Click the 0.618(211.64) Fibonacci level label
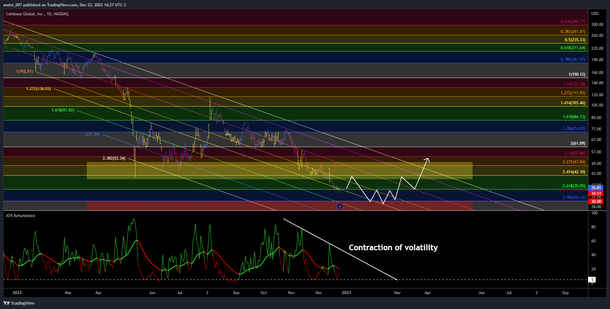The width and height of the screenshot is (610, 309). pyautogui.click(x=573, y=48)
